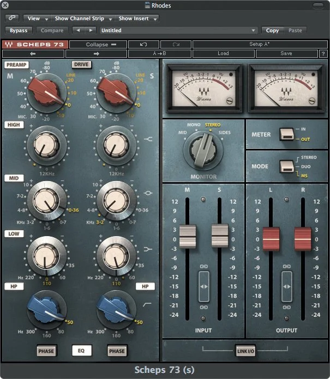
Task: Click right VU meter calibration screw
Action: (312, 100)
